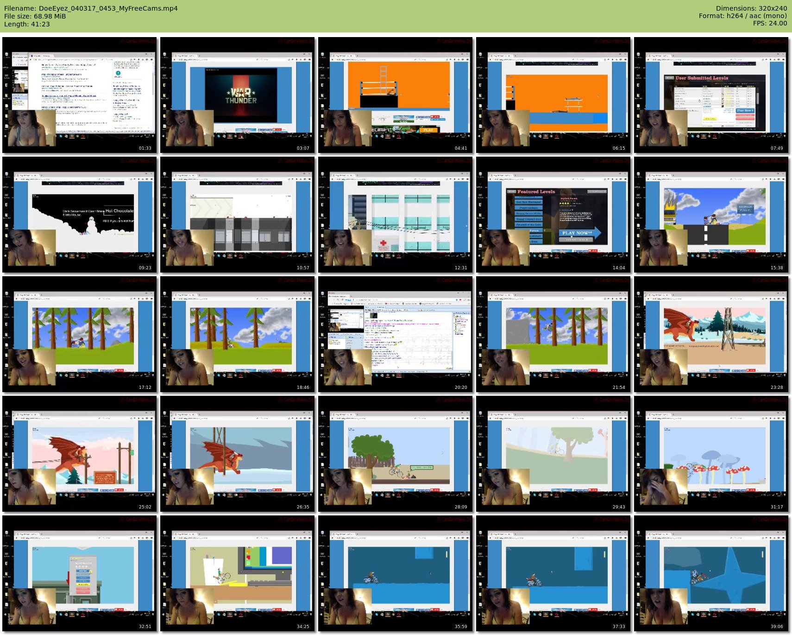Click the 'Length: 41:23' text
Screen dimensions: 792x635
pyautogui.click(x=27, y=24)
